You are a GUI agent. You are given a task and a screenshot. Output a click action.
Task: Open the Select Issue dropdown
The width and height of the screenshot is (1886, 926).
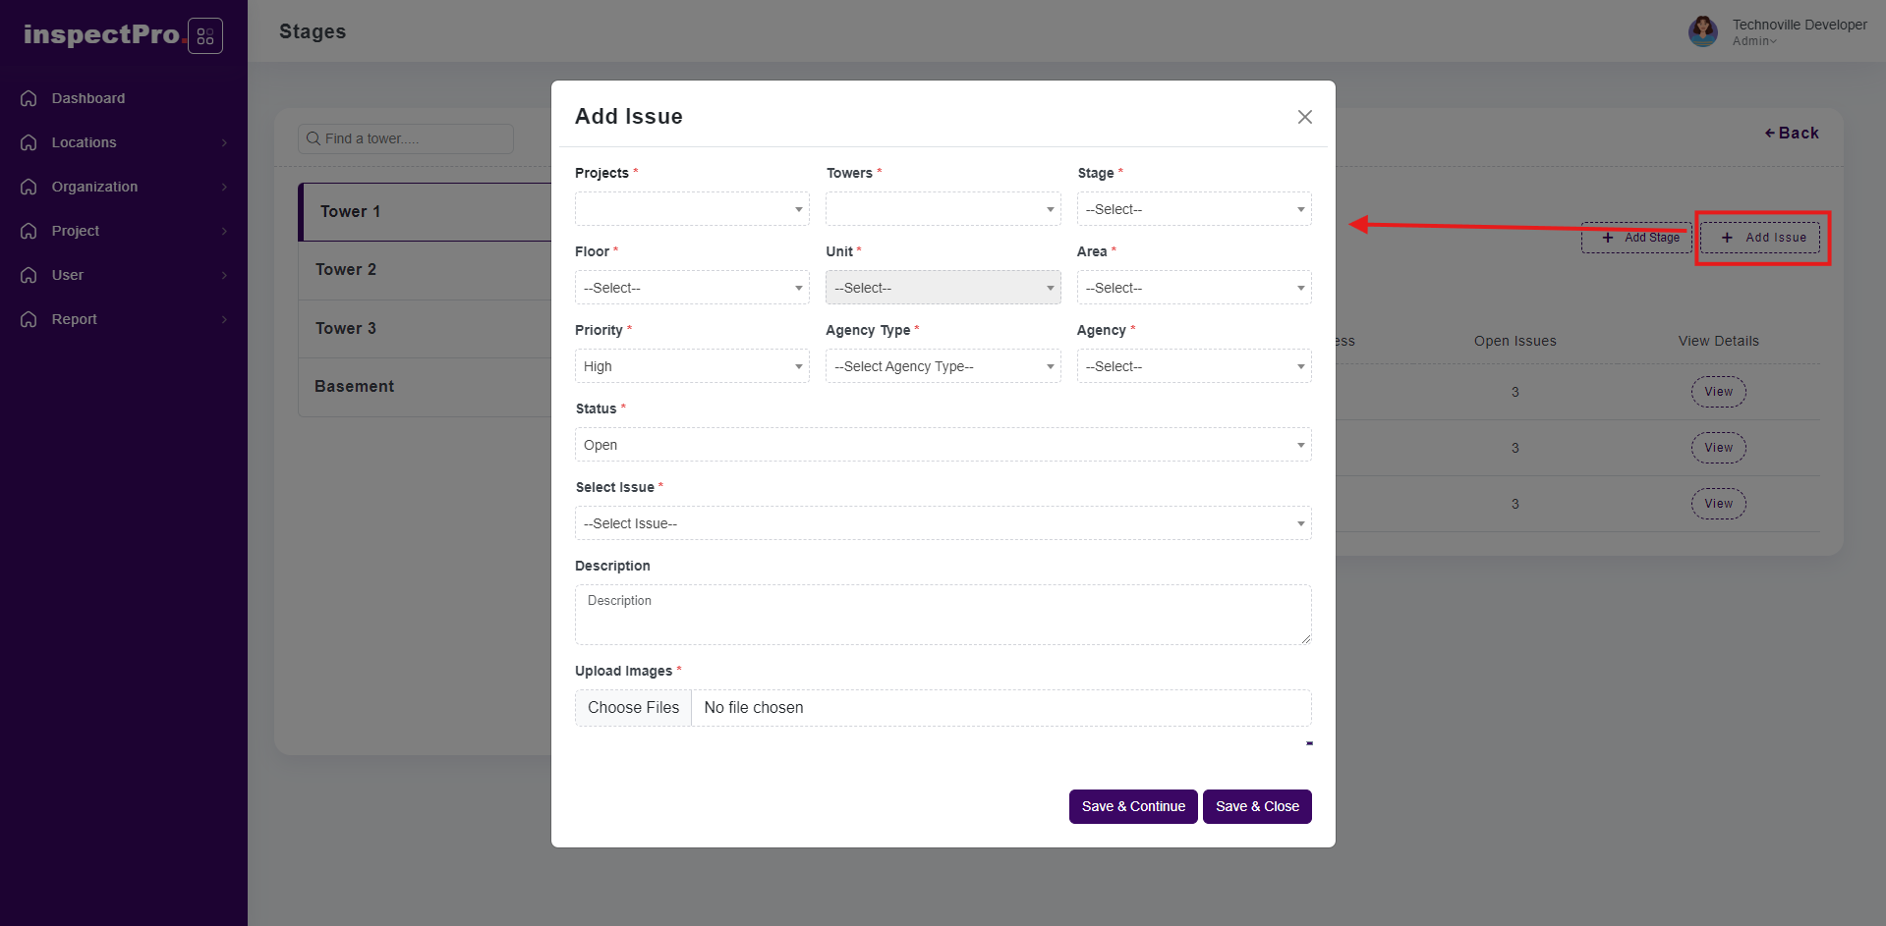pos(943,523)
